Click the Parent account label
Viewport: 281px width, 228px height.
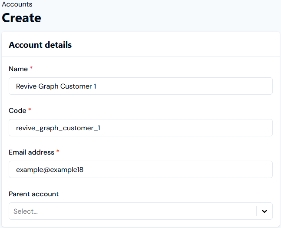(x=34, y=194)
